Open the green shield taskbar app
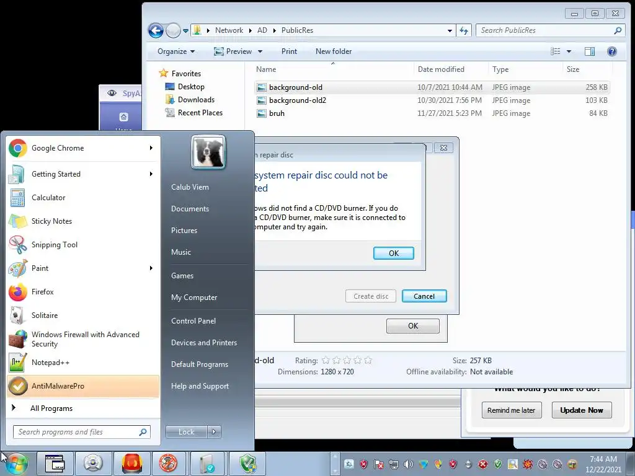 click(x=248, y=463)
